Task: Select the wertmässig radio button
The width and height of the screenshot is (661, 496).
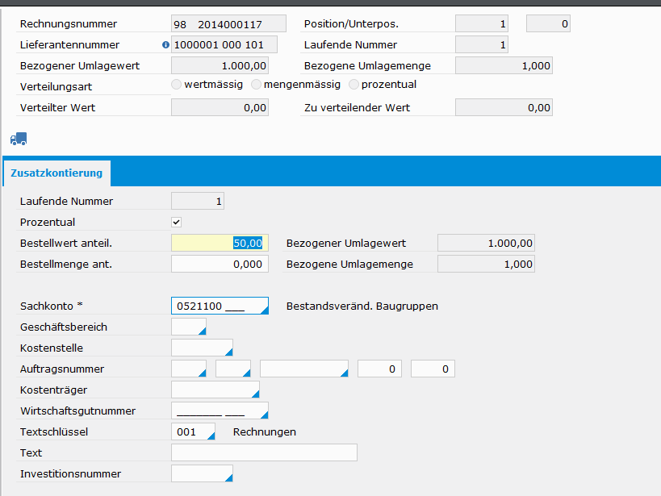Action: pyautogui.click(x=176, y=85)
